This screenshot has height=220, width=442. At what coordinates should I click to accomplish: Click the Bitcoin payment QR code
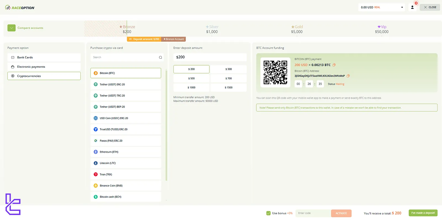(x=275, y=72)
